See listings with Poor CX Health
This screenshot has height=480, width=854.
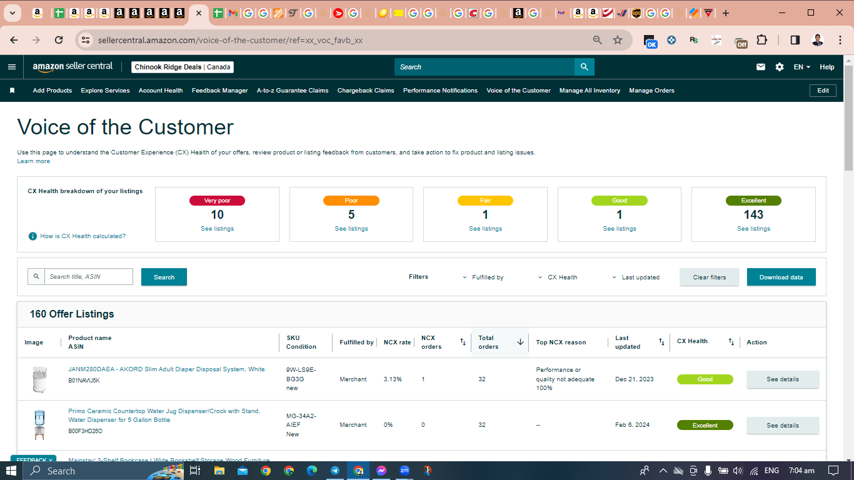click(x=351, y=229)
